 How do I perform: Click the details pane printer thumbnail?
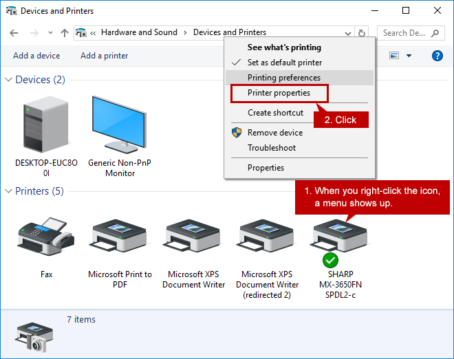coord(34,337)
